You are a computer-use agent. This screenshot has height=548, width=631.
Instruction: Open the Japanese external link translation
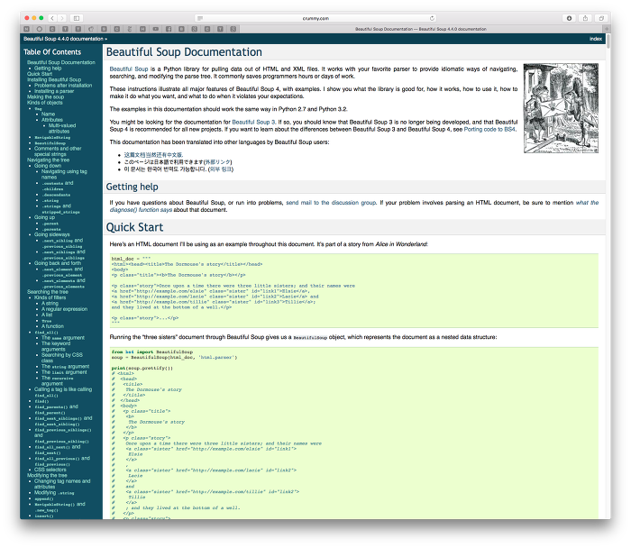click(218, 162)
